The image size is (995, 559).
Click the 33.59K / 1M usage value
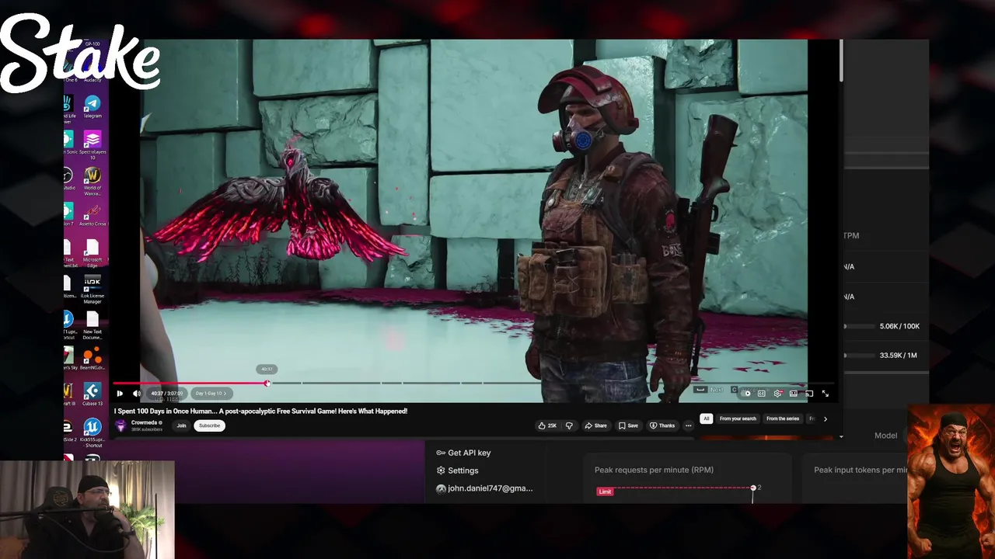tap(898, 356)
